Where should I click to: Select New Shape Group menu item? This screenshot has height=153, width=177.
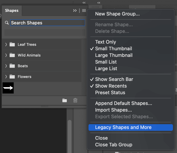[117, 14]
